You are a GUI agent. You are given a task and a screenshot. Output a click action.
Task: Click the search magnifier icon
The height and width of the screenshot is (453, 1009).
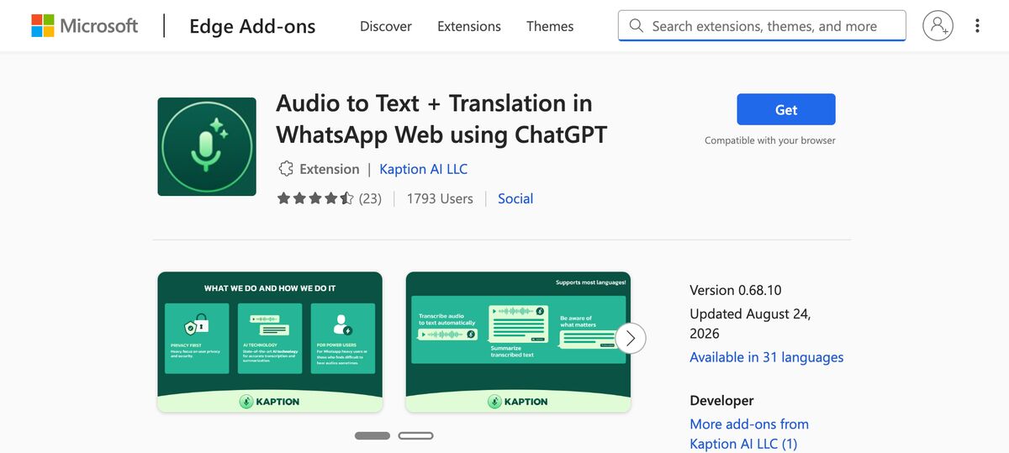(637, 26)
